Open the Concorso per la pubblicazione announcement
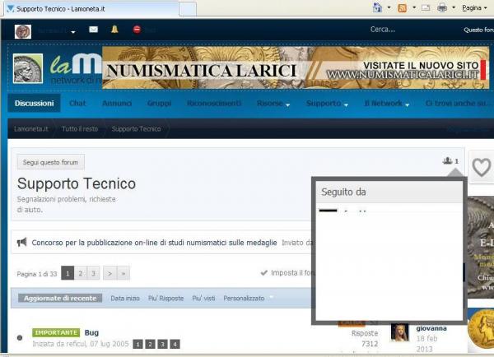 pyautogui.click(x=155, y=243)
